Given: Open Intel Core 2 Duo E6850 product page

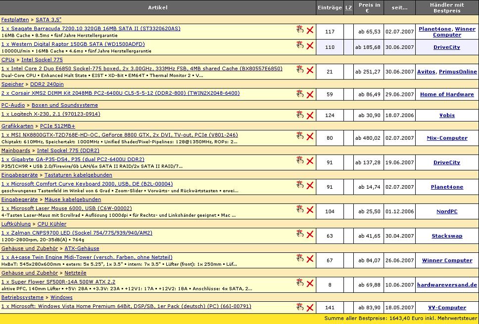Looking at the screenshot, I should click(x=142, y=68).
